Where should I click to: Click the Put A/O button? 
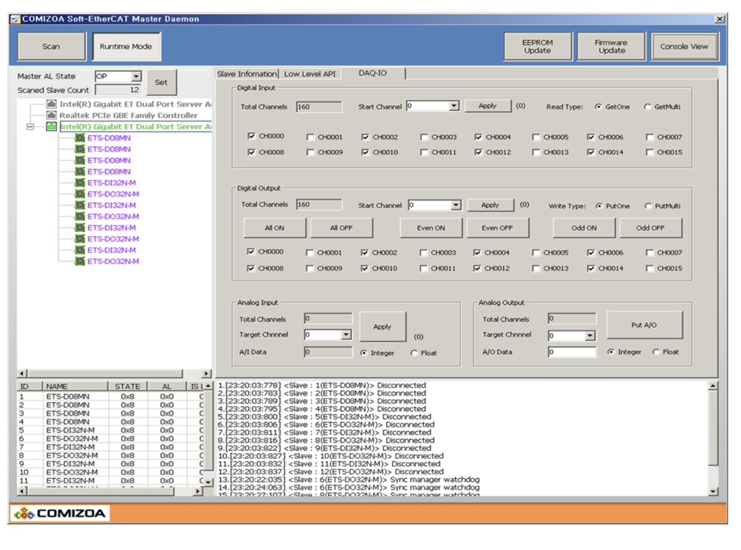click(x=644, y=325)
